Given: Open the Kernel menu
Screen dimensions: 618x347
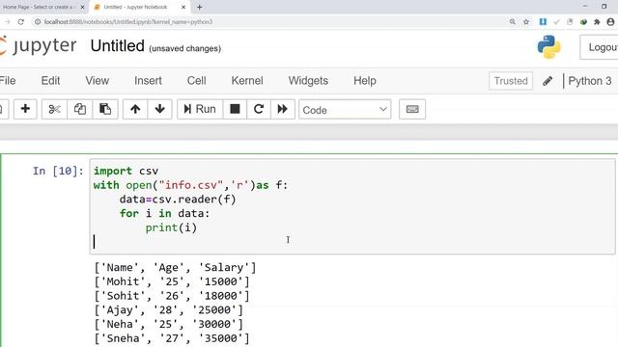Looking at the screenshot, I should point(247,81).
